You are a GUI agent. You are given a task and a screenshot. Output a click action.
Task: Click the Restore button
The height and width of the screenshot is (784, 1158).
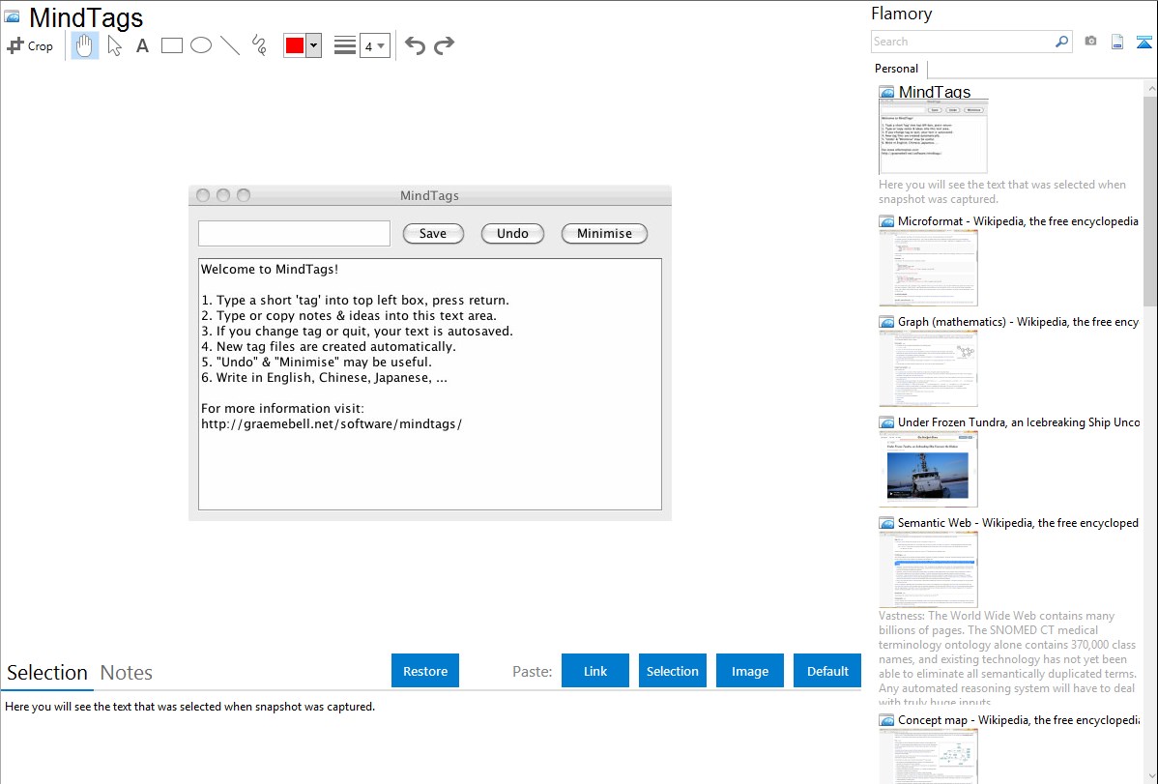click(x=425, y=671)
